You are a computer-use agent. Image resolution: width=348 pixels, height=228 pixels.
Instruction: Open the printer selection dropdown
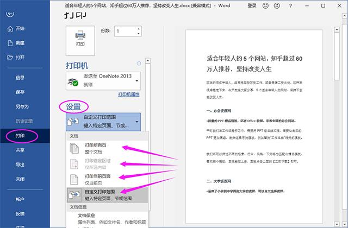(x=103, y=81)
